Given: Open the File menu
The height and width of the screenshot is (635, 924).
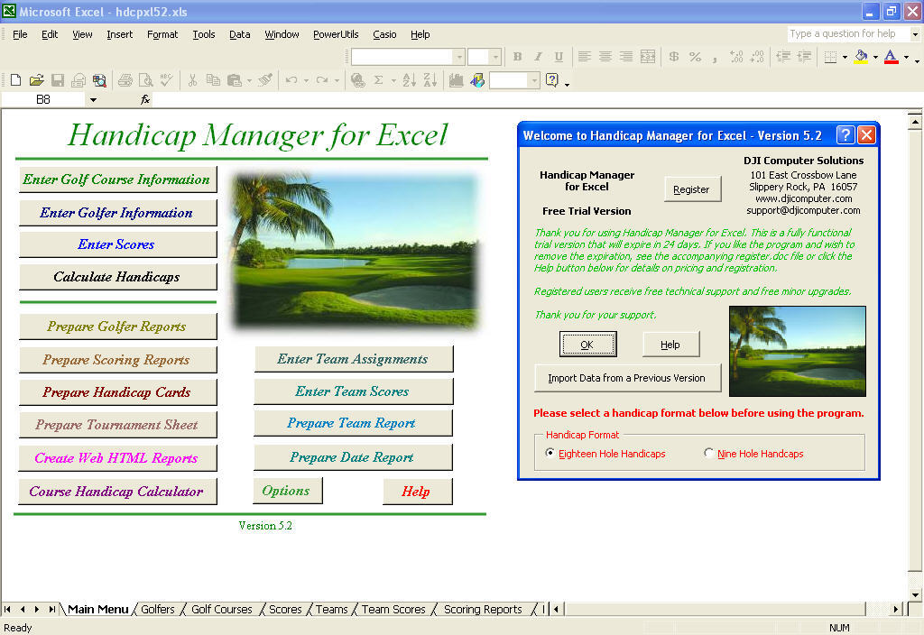Looking at the screenshot, I should coord(20,34).
